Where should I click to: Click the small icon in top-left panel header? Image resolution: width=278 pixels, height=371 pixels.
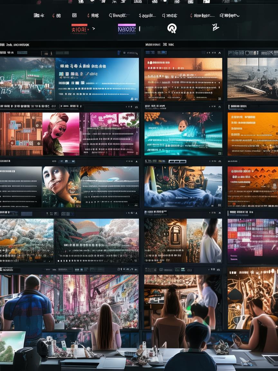coord(46,53)
